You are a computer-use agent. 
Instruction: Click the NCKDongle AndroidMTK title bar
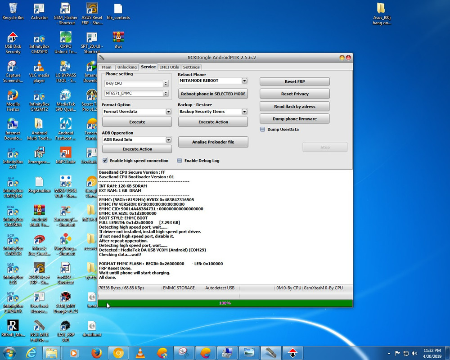click(x=221, y=58)
